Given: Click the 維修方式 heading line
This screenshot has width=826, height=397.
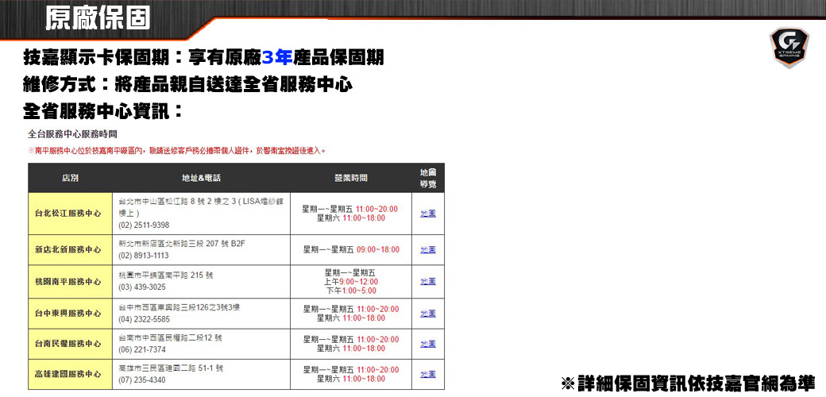Looking at the screenshot, I should click(x=188, y=84).
